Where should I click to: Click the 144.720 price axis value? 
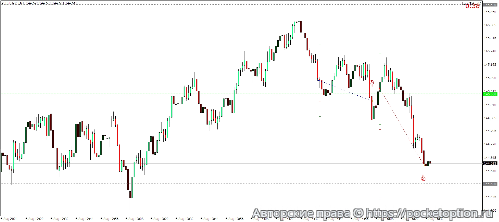490,144
